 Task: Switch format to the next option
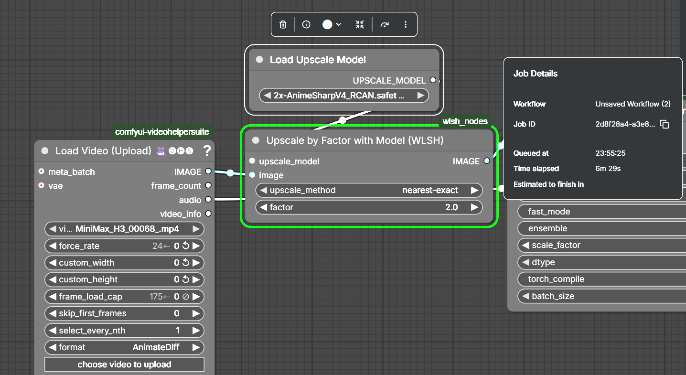click(196, 347)
